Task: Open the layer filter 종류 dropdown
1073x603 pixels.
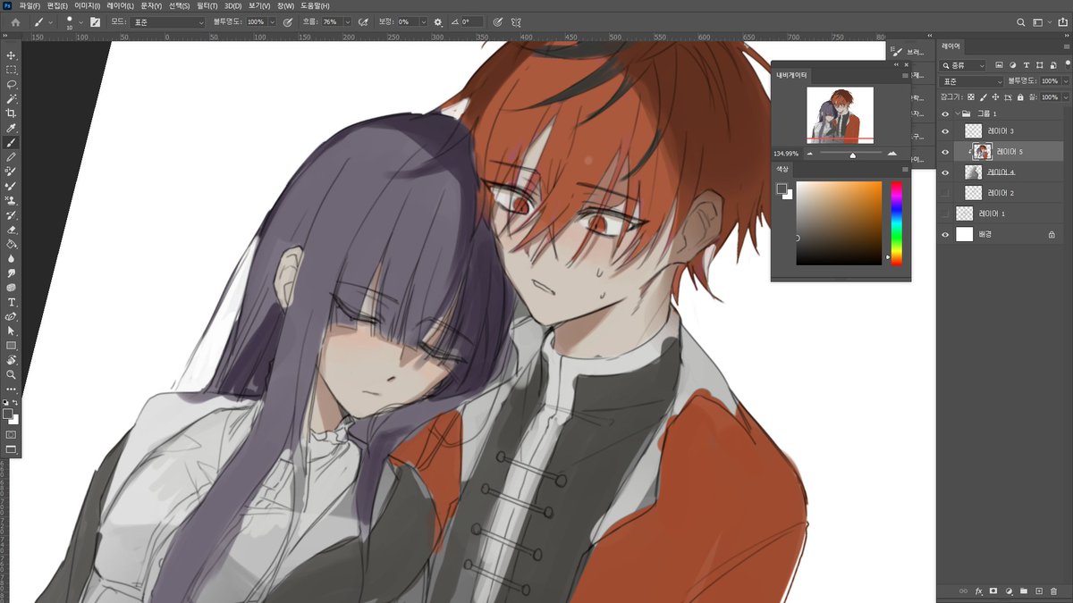Action: [x=964, y=65]
